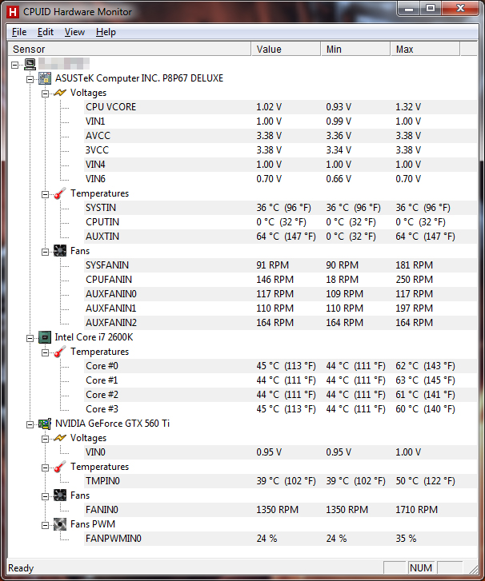The width and height of the screenshot is (485, 581).
Task: Click the motherboard Fans icon
Action: [60, 251]
